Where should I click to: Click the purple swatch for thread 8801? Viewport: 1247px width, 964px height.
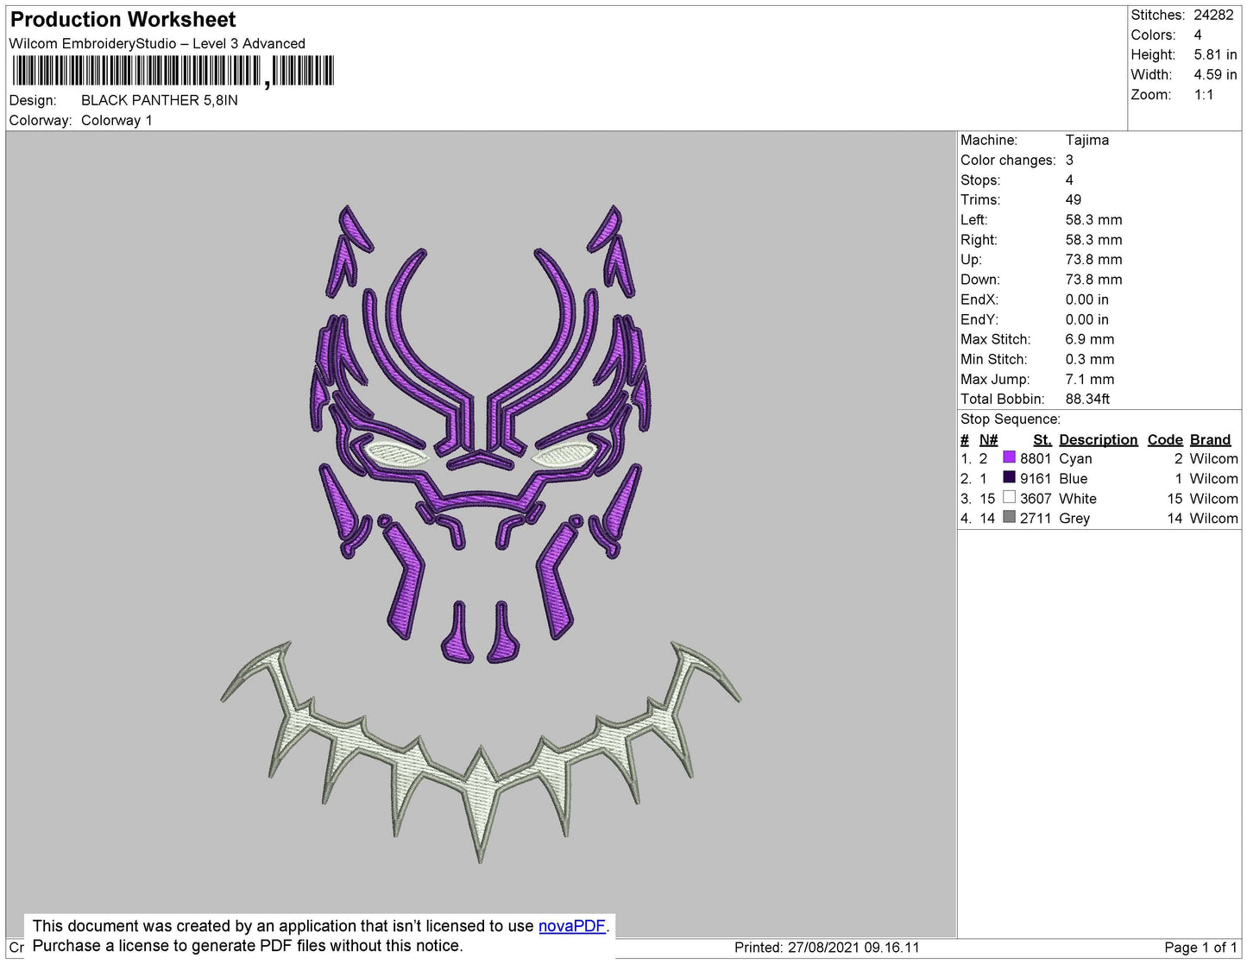[x=1009, y=457]
